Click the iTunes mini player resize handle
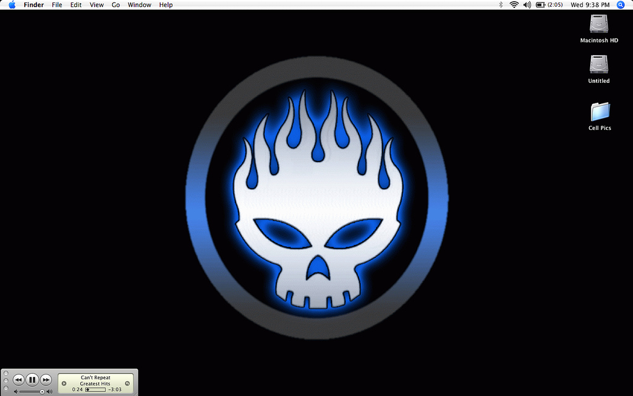Viewport: 633px width, 396px height. (x=135, y=394)
